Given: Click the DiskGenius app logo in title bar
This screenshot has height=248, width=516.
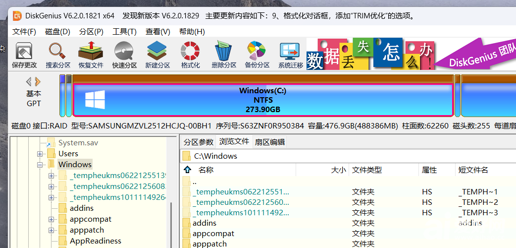Looking at the screenshot, I should tap(17, 16).
